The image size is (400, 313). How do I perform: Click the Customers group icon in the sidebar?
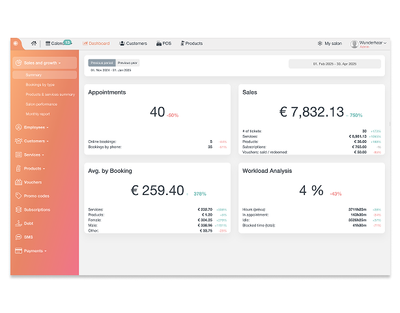(x=18, y=141)
